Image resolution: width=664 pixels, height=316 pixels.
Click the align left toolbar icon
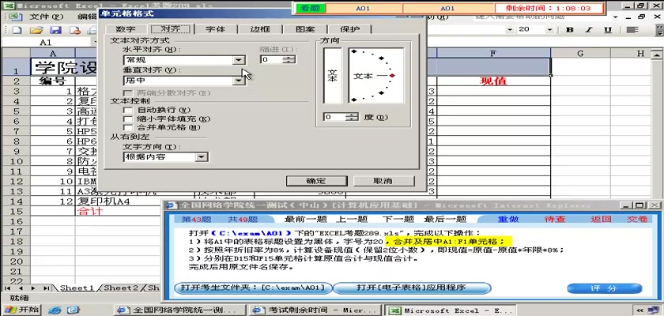(x=632, y=29)
